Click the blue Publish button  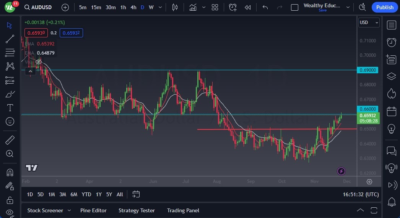(384, 7)
